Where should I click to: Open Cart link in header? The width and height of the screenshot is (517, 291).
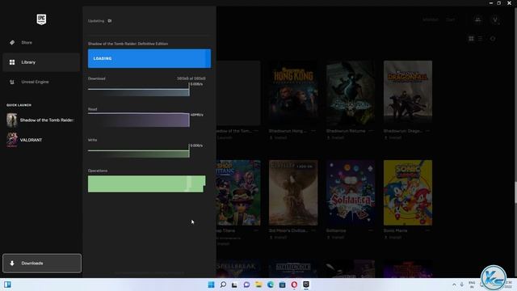point(451,19)
